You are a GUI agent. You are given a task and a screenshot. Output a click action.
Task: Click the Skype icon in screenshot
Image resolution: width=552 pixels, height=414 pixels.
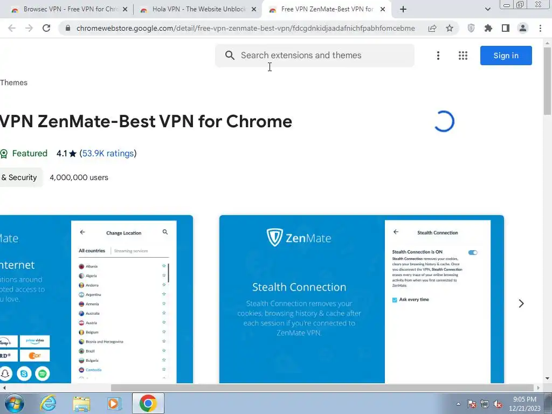coord(24,374)
